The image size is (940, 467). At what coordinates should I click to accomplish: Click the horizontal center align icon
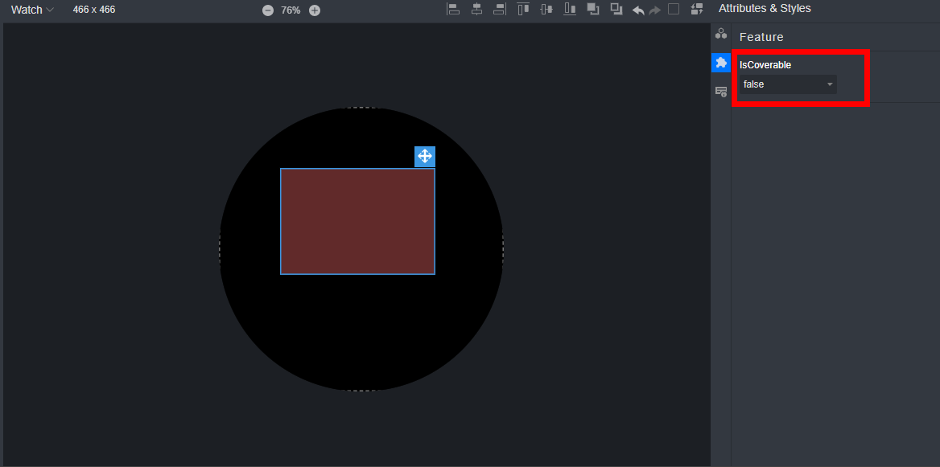(x=476, y=10)
